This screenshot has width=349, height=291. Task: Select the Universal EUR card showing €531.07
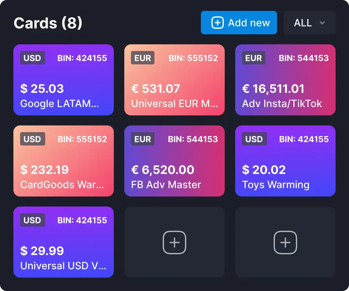point(174,80)
